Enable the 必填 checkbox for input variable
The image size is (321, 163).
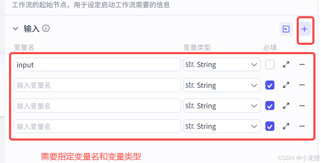point(270,64)
